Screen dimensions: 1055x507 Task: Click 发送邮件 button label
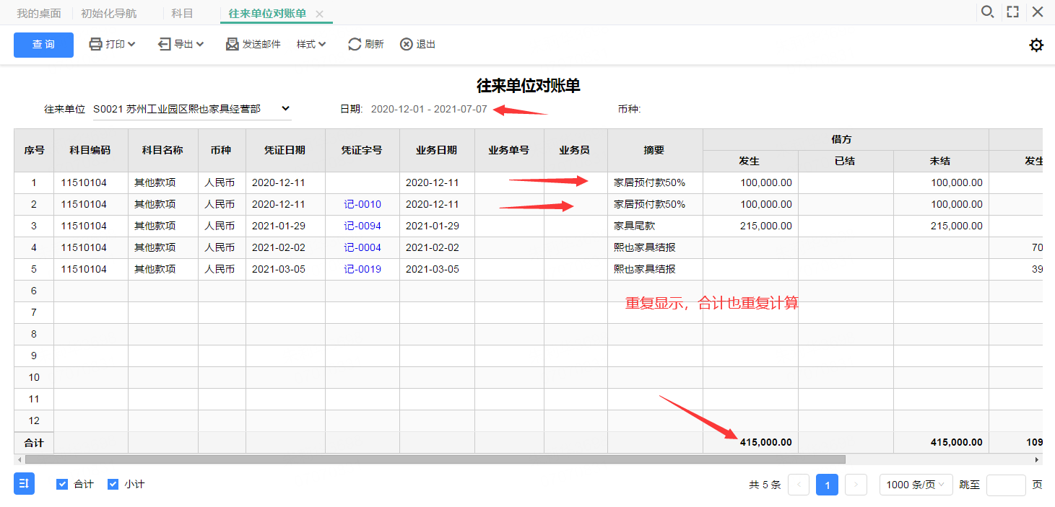(x=261, y=45)
